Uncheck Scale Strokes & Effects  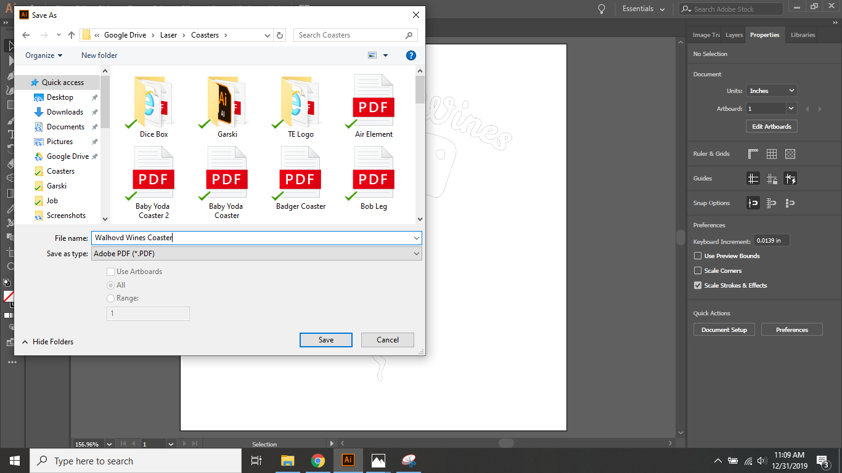[x=697, y=285]
